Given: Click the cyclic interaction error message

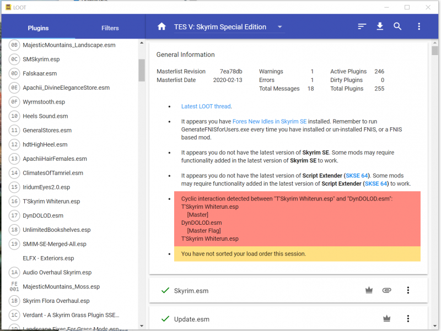Looking at the screenshot, I should click(x=297, y=219).
